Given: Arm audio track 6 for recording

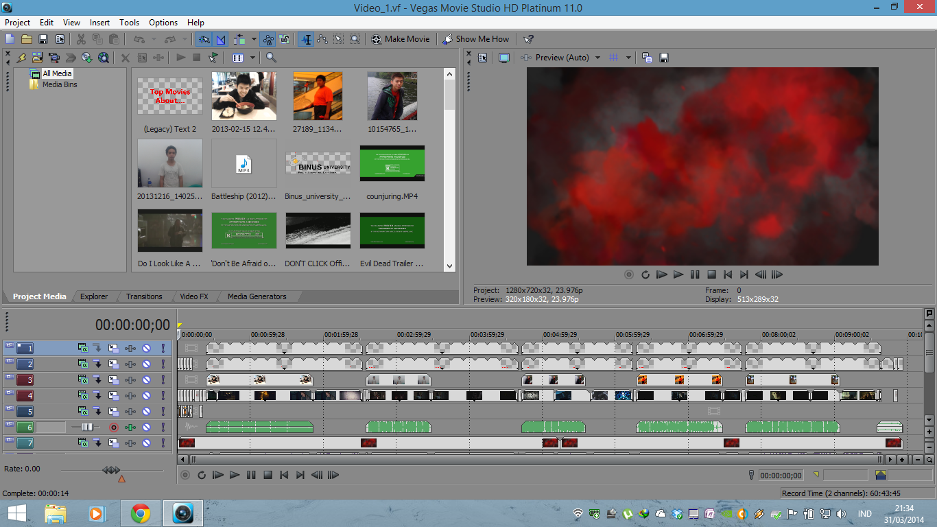Looking at the screenshot, I should [x=114, y=428].
